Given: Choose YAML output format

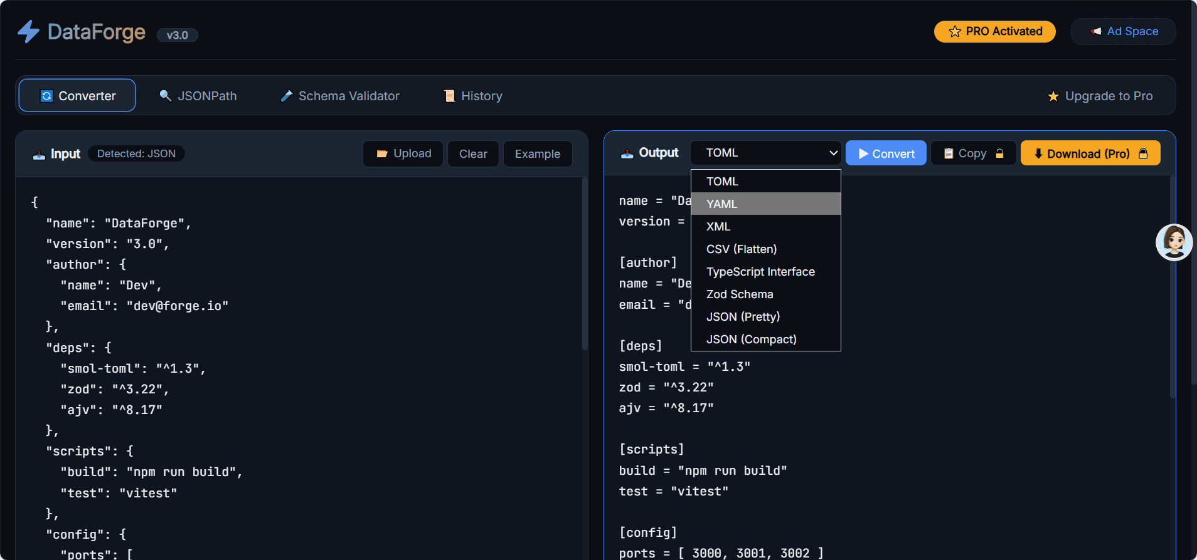Looking at the screenshot, I should (765, 204).
